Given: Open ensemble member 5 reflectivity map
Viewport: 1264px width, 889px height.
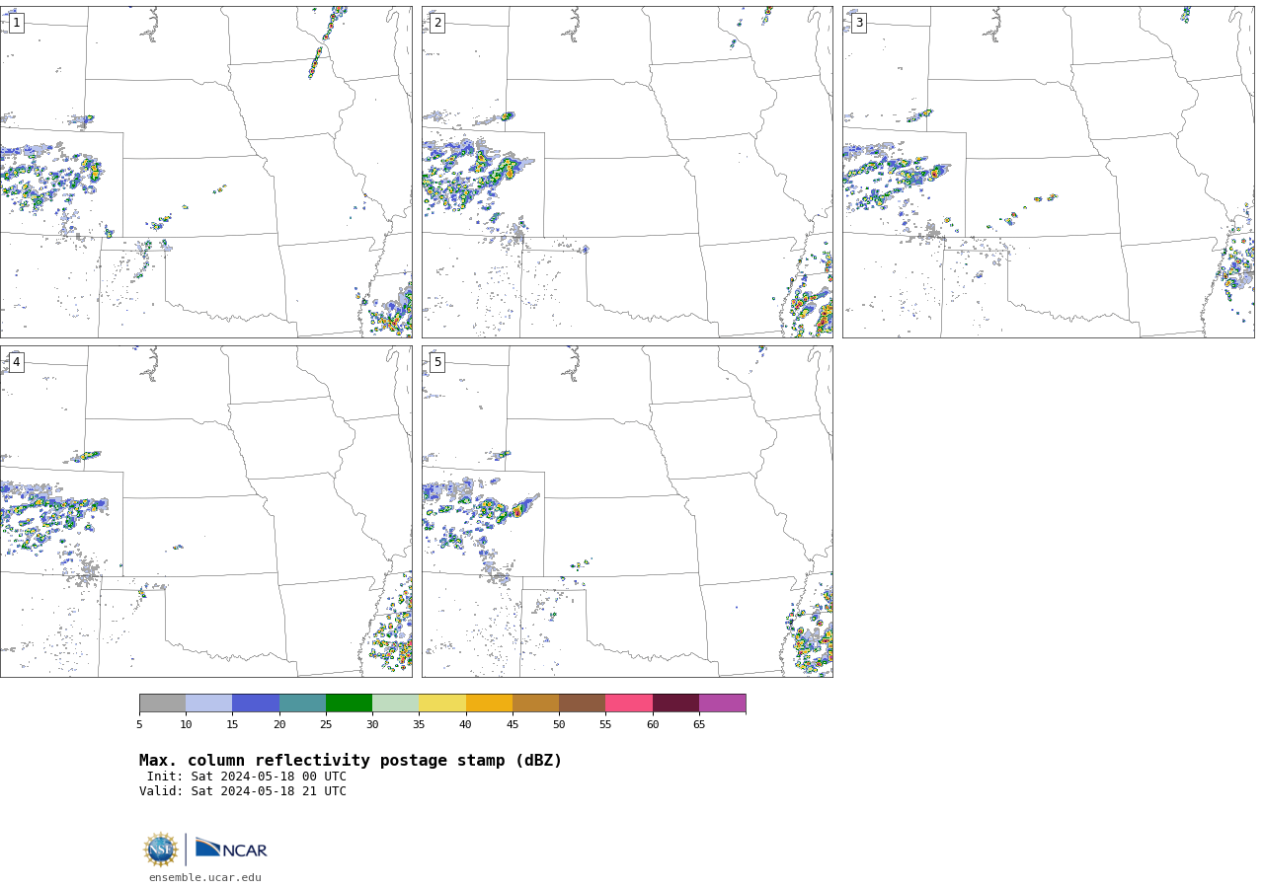Looking at the screenshot, I should pyautogui.click(x=627, y=511).
